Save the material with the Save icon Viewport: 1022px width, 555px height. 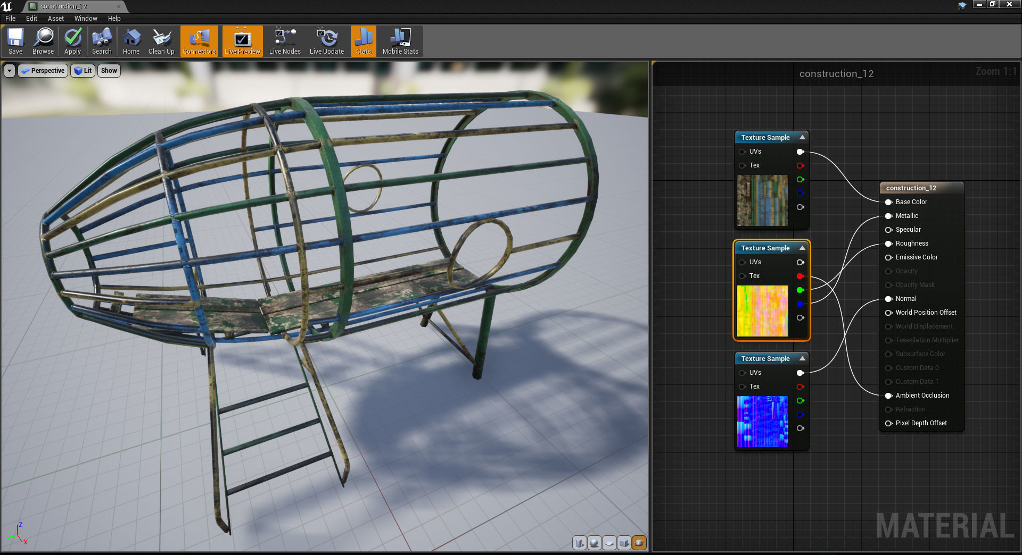pos(15,41)
